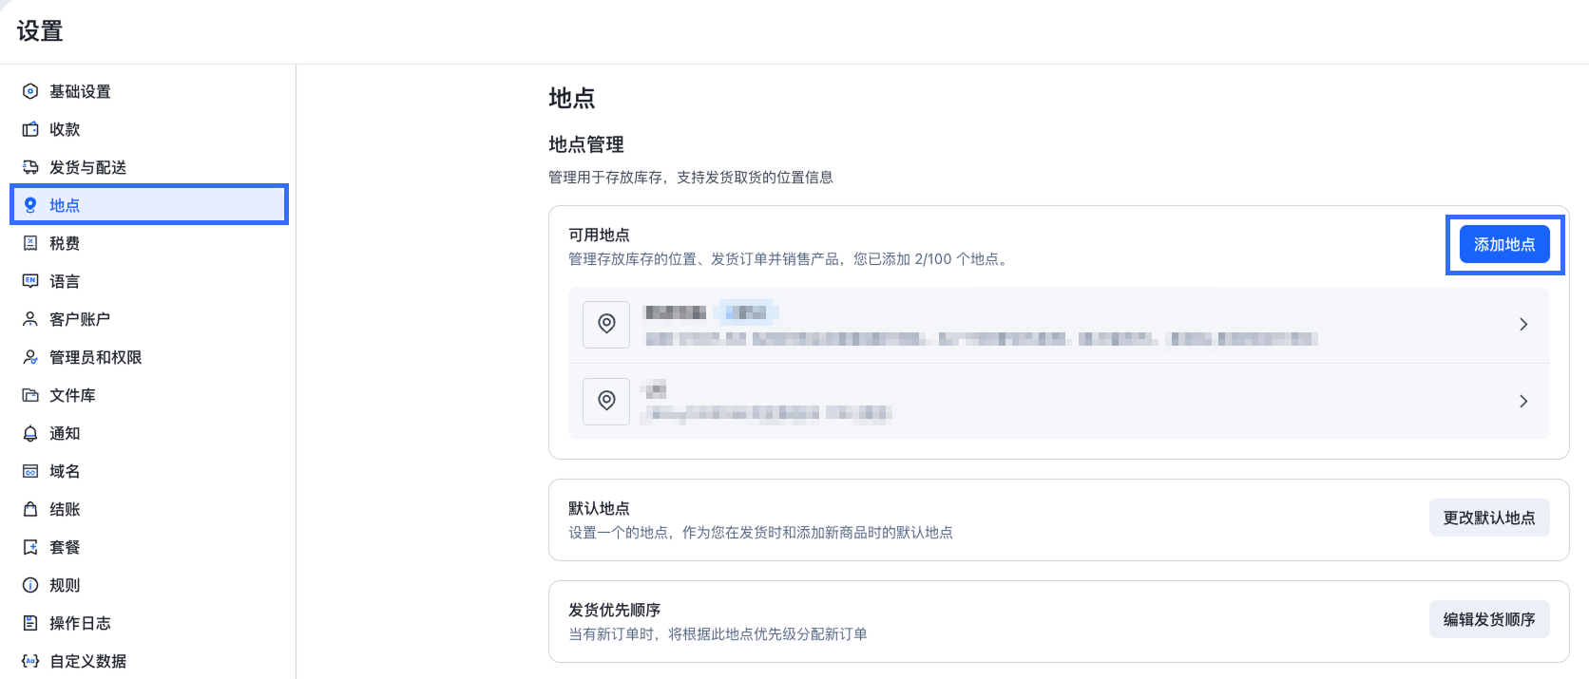
Task: Expand the second location row chevron
Action: tap(1523, 401)
